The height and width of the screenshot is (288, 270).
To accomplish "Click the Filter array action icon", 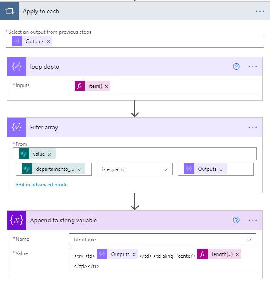I will point(17,127).
